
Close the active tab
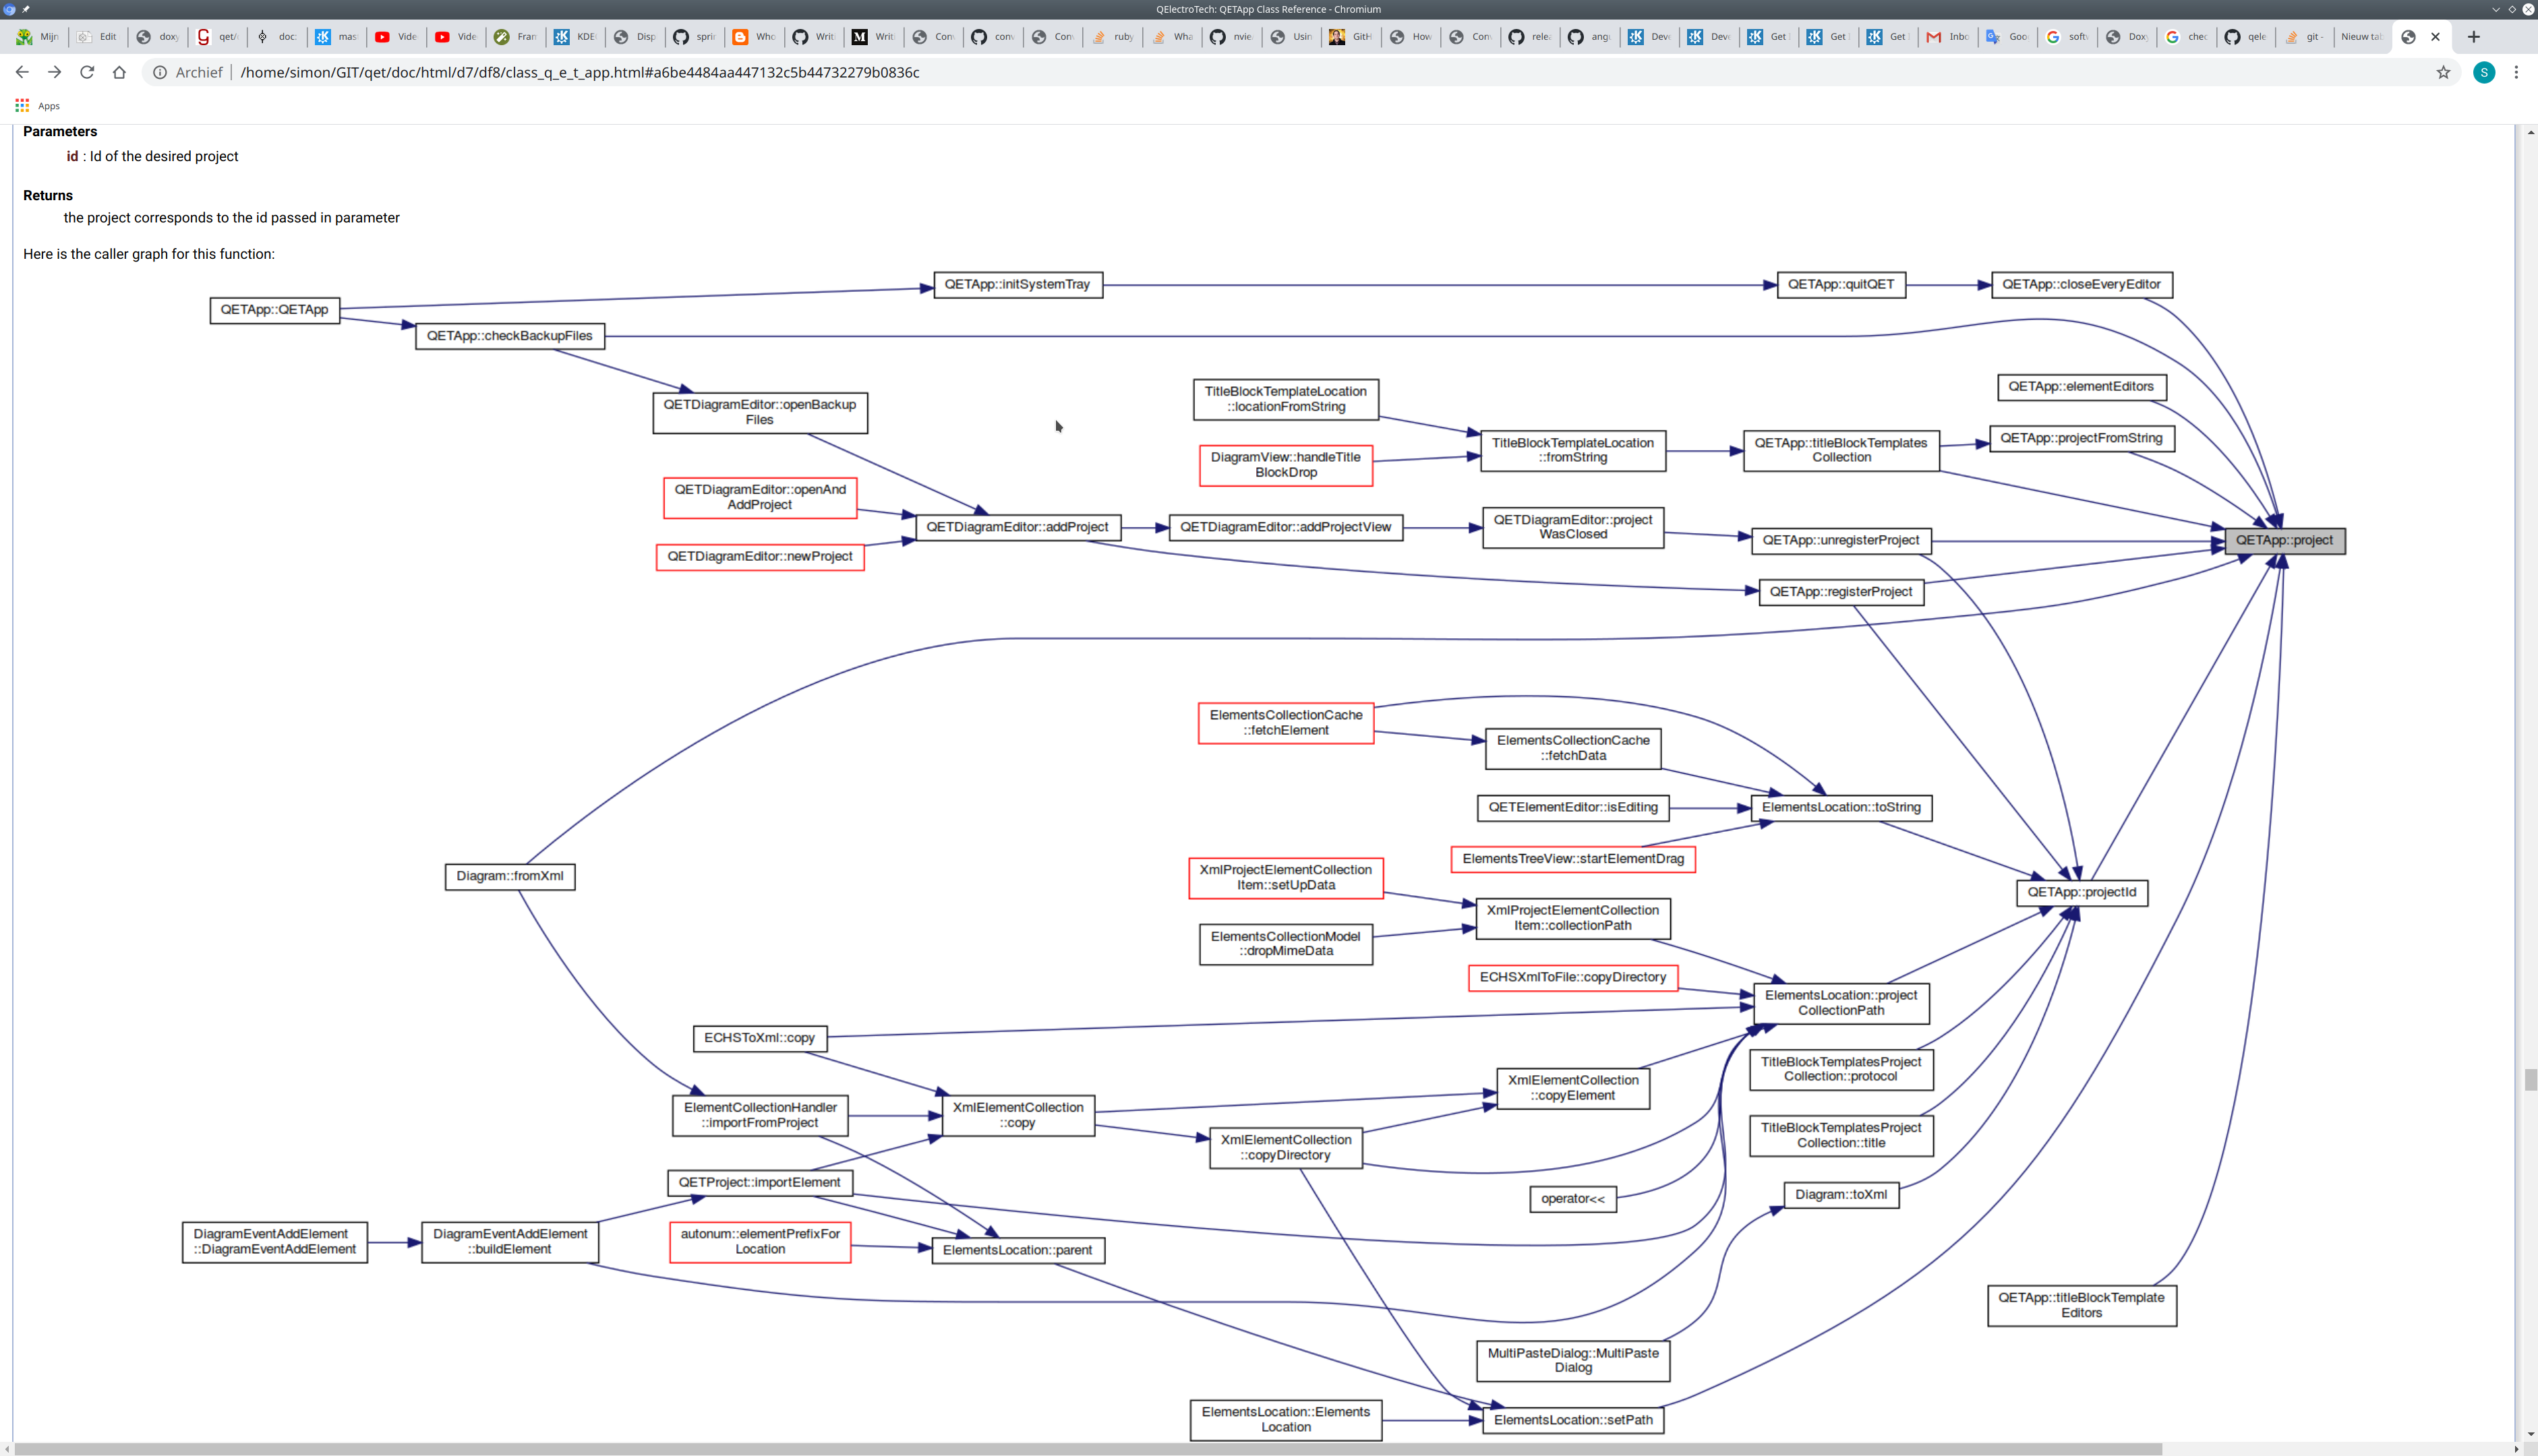pyautogui.click(x=2435, y=37)
